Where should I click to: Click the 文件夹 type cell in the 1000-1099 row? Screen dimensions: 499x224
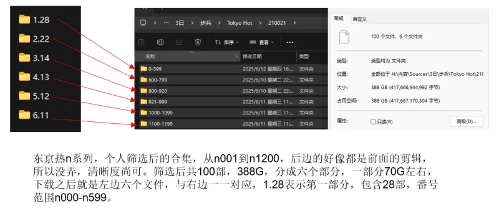click(306, 113)
